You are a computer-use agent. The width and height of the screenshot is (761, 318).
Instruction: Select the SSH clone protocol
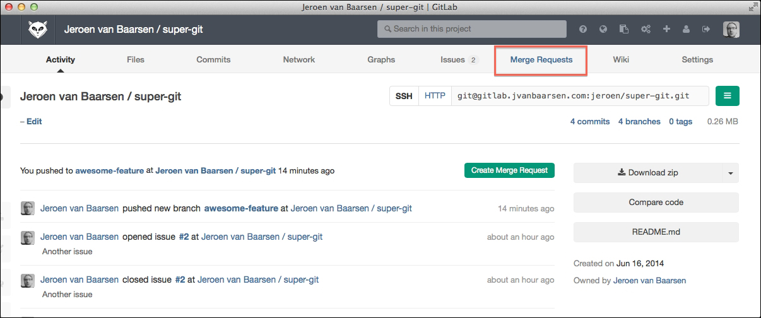click(404, 96)
